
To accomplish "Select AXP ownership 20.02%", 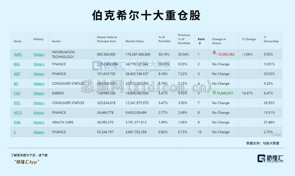I will [x=269, y=74].
